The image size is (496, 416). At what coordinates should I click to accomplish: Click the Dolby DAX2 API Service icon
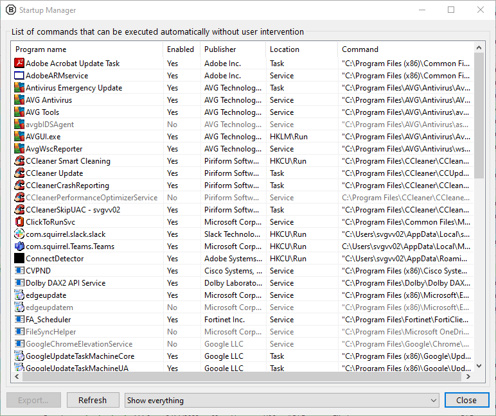19,283
